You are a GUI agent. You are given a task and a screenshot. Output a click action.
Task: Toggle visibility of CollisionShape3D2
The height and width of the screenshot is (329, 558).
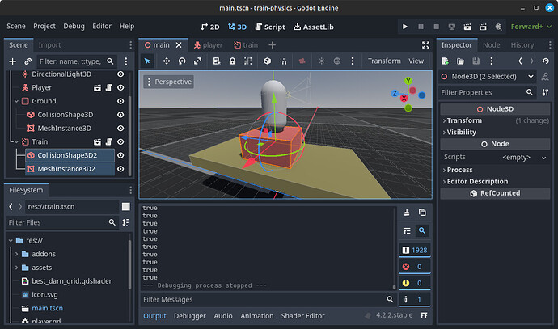click(120, 155)
